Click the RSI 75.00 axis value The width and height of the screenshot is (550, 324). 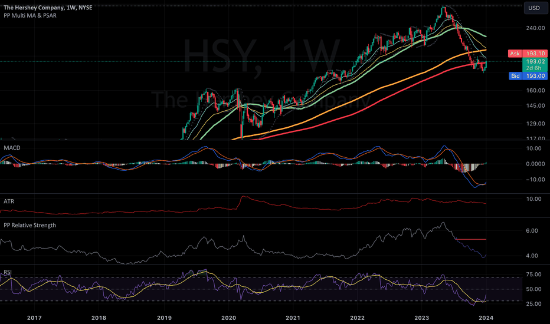click(x=534, y=275)
